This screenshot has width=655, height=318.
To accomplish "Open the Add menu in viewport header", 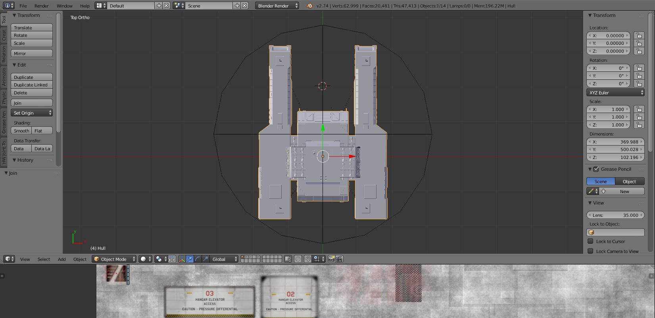I will [x=61, y=259].
